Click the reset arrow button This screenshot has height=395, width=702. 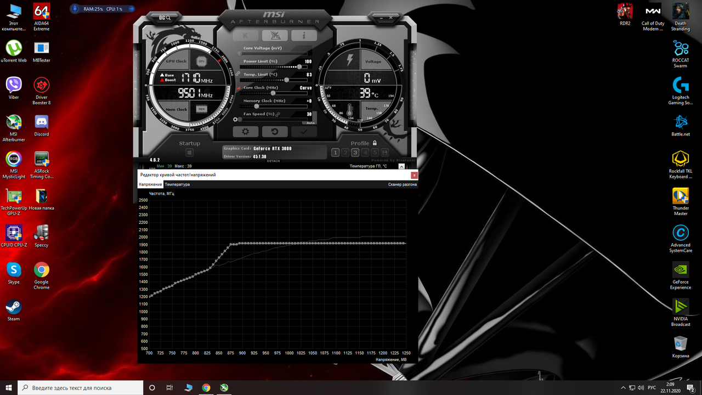coord(275,132)
